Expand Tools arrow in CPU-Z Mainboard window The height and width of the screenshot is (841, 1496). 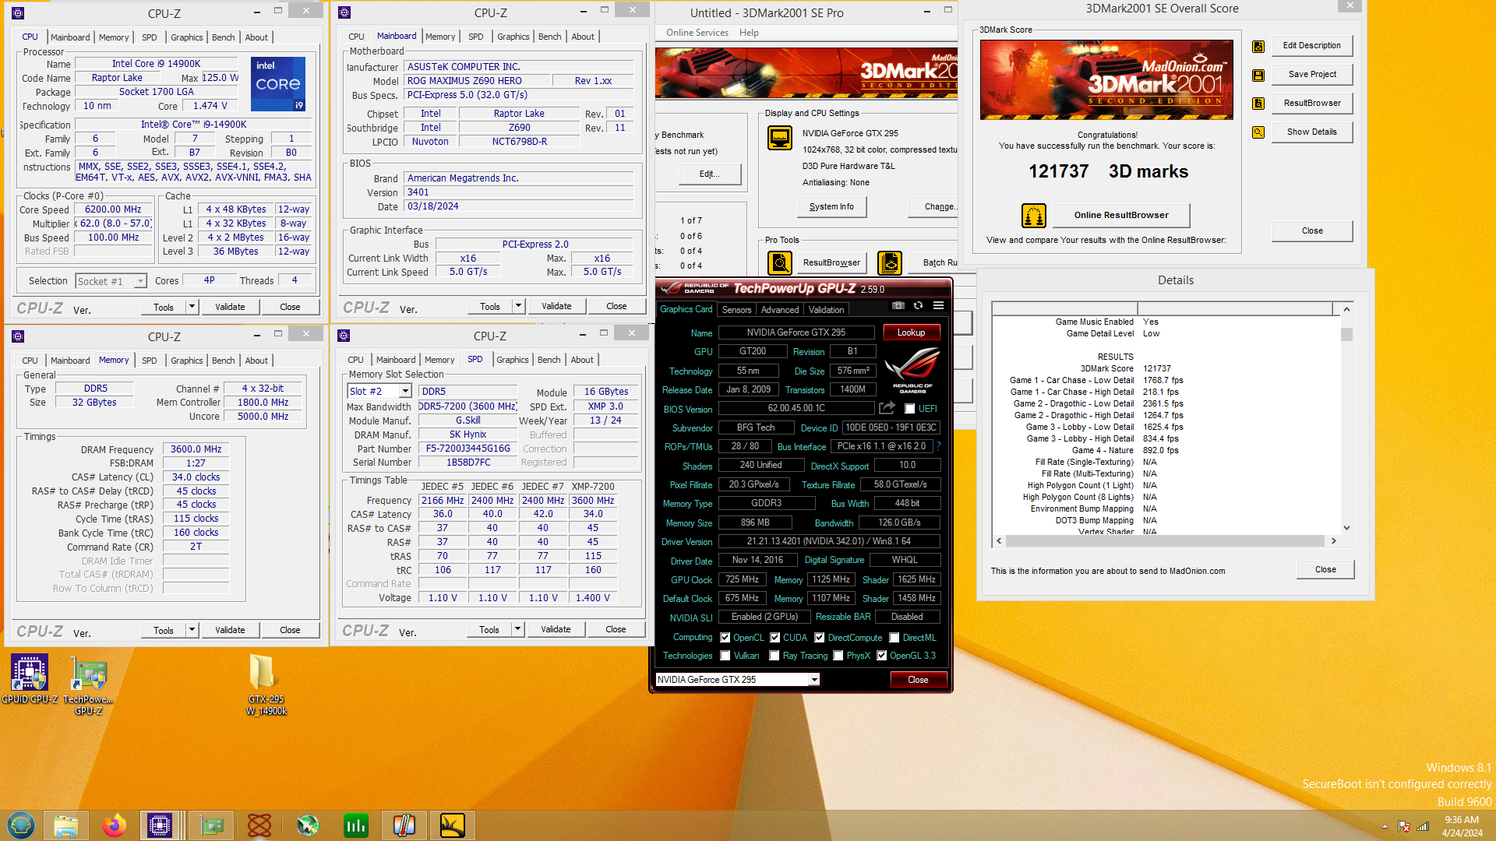(518, 306)
